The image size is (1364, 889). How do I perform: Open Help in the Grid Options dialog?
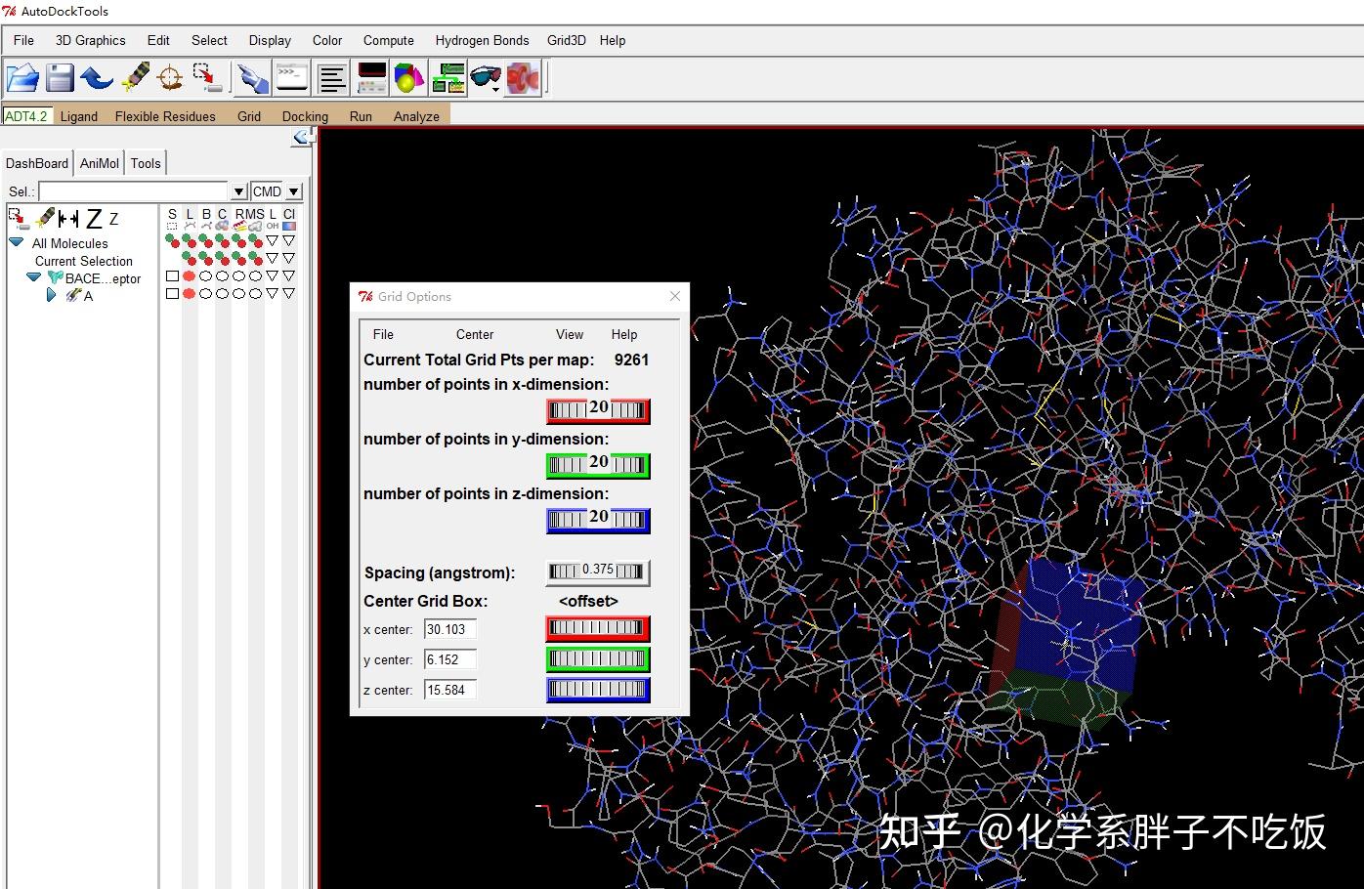point(623,334)
